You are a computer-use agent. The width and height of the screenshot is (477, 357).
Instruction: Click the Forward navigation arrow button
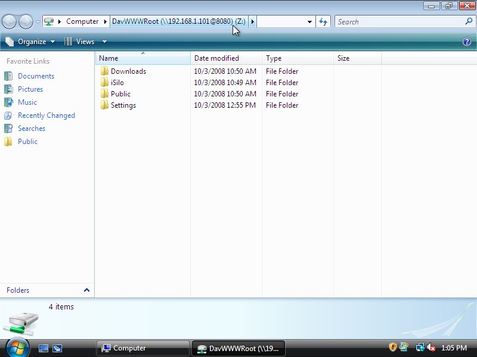(26, 22)
